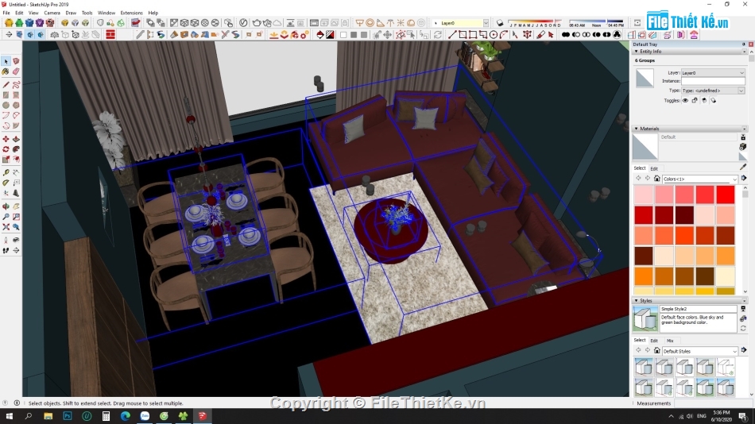The height and width of the screenshot is (424, 755).
Task: Close the Materials panel with its X button
Action: (x=745, y=129)
